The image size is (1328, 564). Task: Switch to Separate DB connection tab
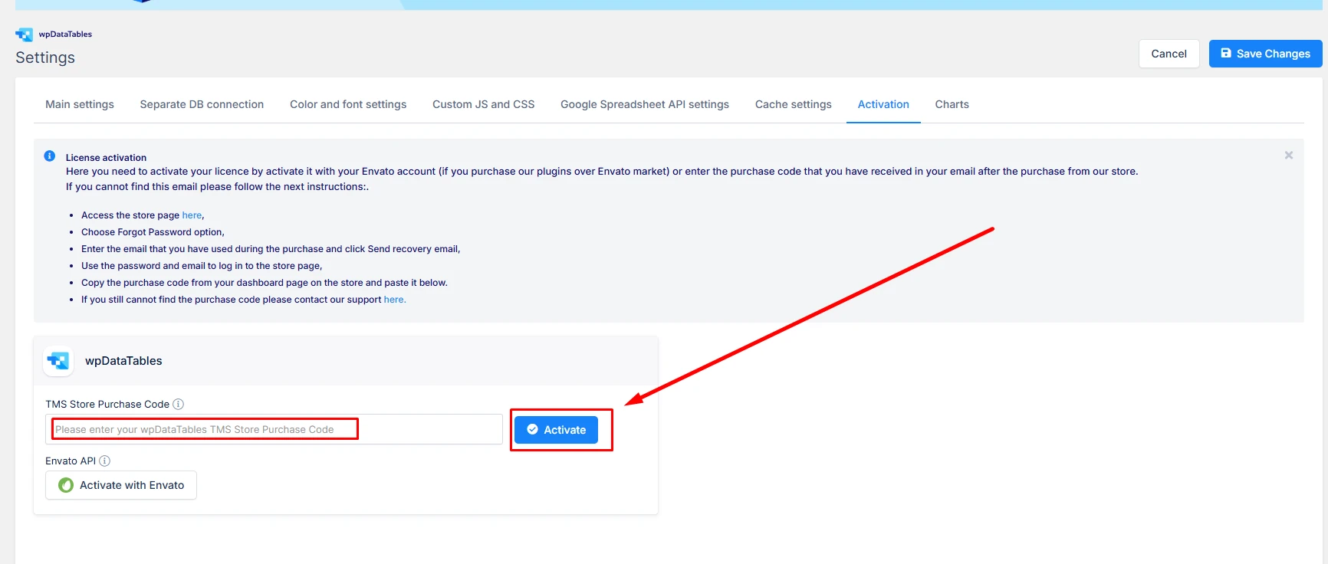[x=202, y=104]
